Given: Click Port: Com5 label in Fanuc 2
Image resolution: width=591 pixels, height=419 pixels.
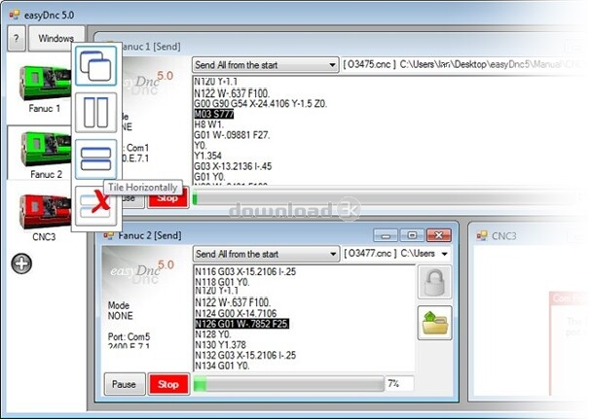Looking at the screenshot, I should (129, 336).
